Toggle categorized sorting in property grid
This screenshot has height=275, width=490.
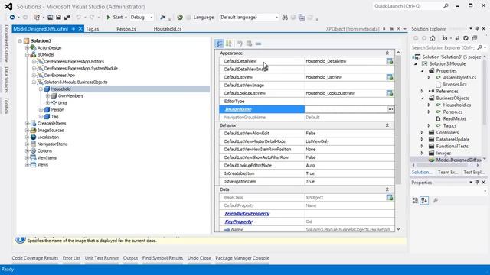click(x=220, y=44)
